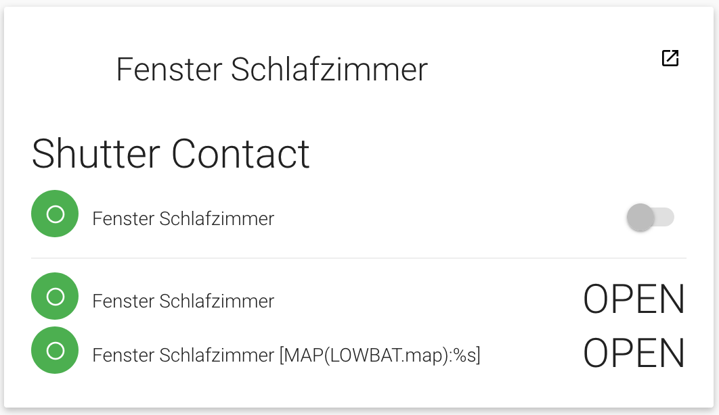Click the green circle icon beside the toggle switch
Screen dimensions: 719x415
[55, 214]
